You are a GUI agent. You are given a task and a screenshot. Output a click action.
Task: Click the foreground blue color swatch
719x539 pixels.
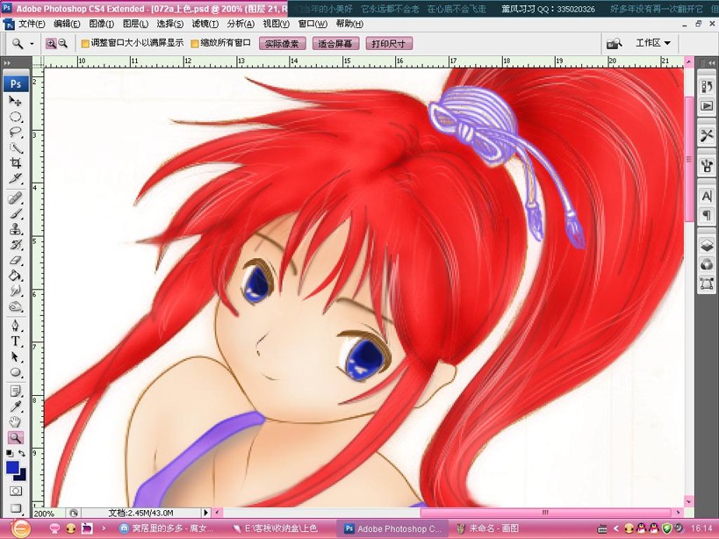tap(12, 468)
